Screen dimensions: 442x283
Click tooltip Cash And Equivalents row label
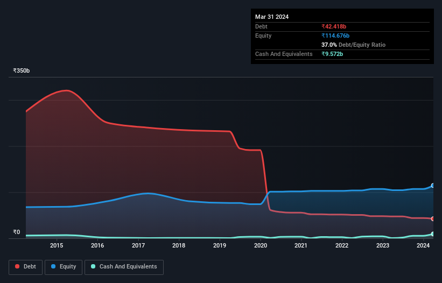284,54
